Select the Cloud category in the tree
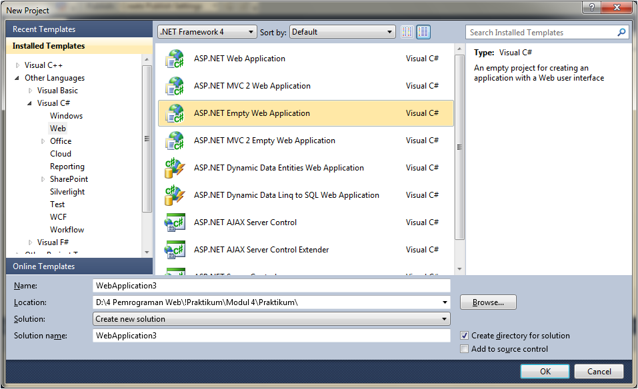The height and width of the screenshot is (389, 638). pyautogui.click(x=61, y=154)
